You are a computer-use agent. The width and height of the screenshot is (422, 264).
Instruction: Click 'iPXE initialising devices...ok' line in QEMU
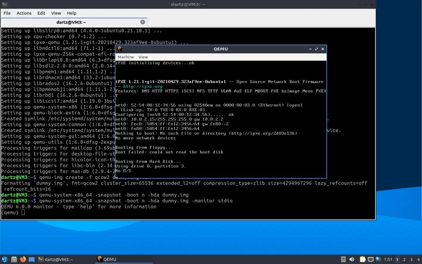coord(155,63)
